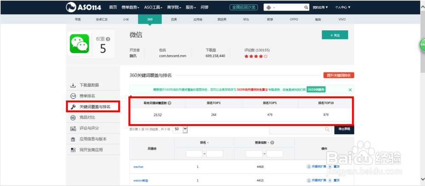Image resolution: width=425 pixels, height=186 pixels.
Task: Click the keyword table search field
Action: coord(300,130)
